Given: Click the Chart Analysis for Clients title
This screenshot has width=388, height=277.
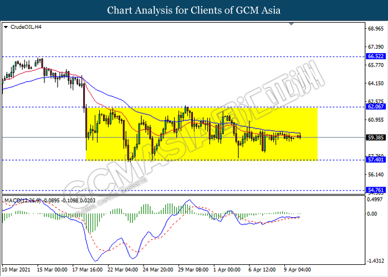Looking at the screenshot, I should coord(194,11).
